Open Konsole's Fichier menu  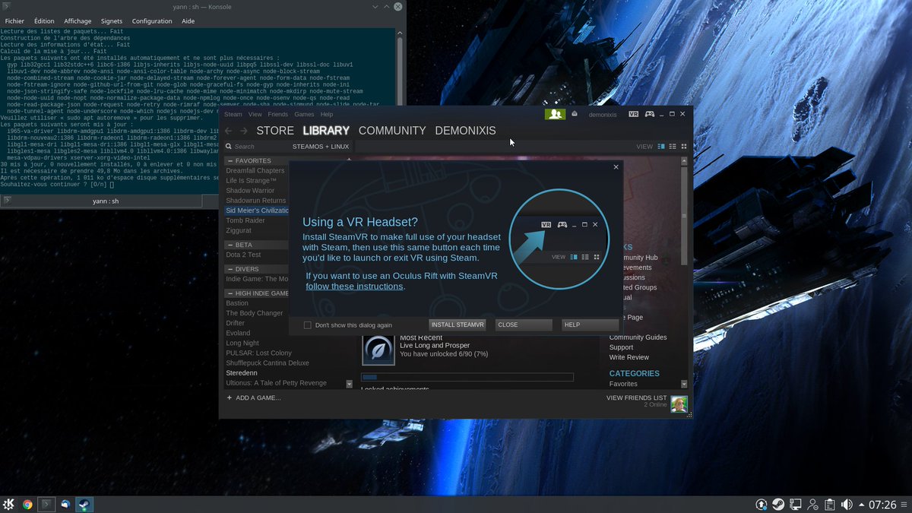point(14,21)
